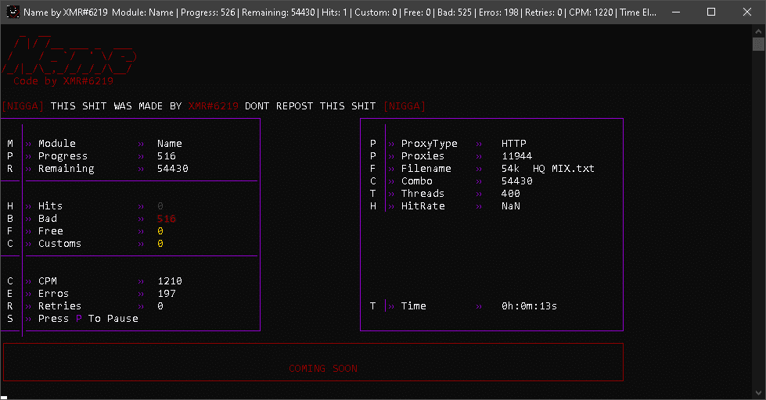Click the Time value 0h:0m:13s
The height and width of the screenshot is (400, 766).
click(529, 306)
